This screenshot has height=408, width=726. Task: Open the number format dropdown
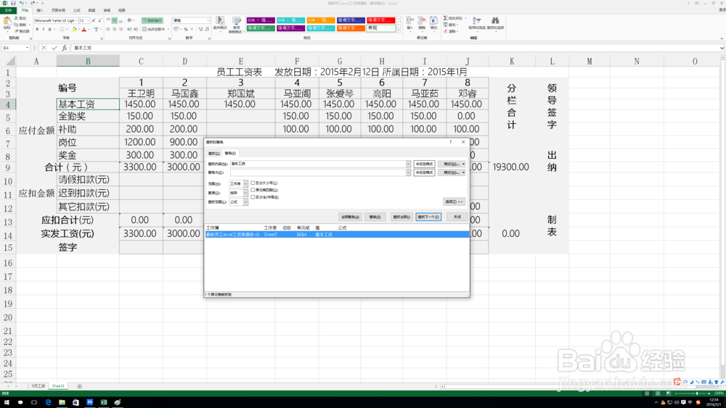pyautogui.click(x=208, y=20)
